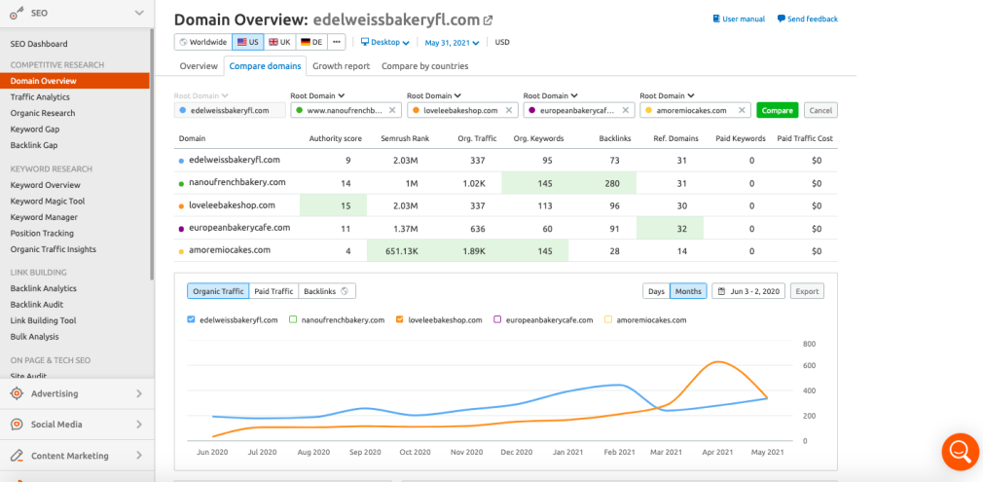
Task: Collapse the SEO sidebar section
Action: pyautogui.click(x=139, y=13)
